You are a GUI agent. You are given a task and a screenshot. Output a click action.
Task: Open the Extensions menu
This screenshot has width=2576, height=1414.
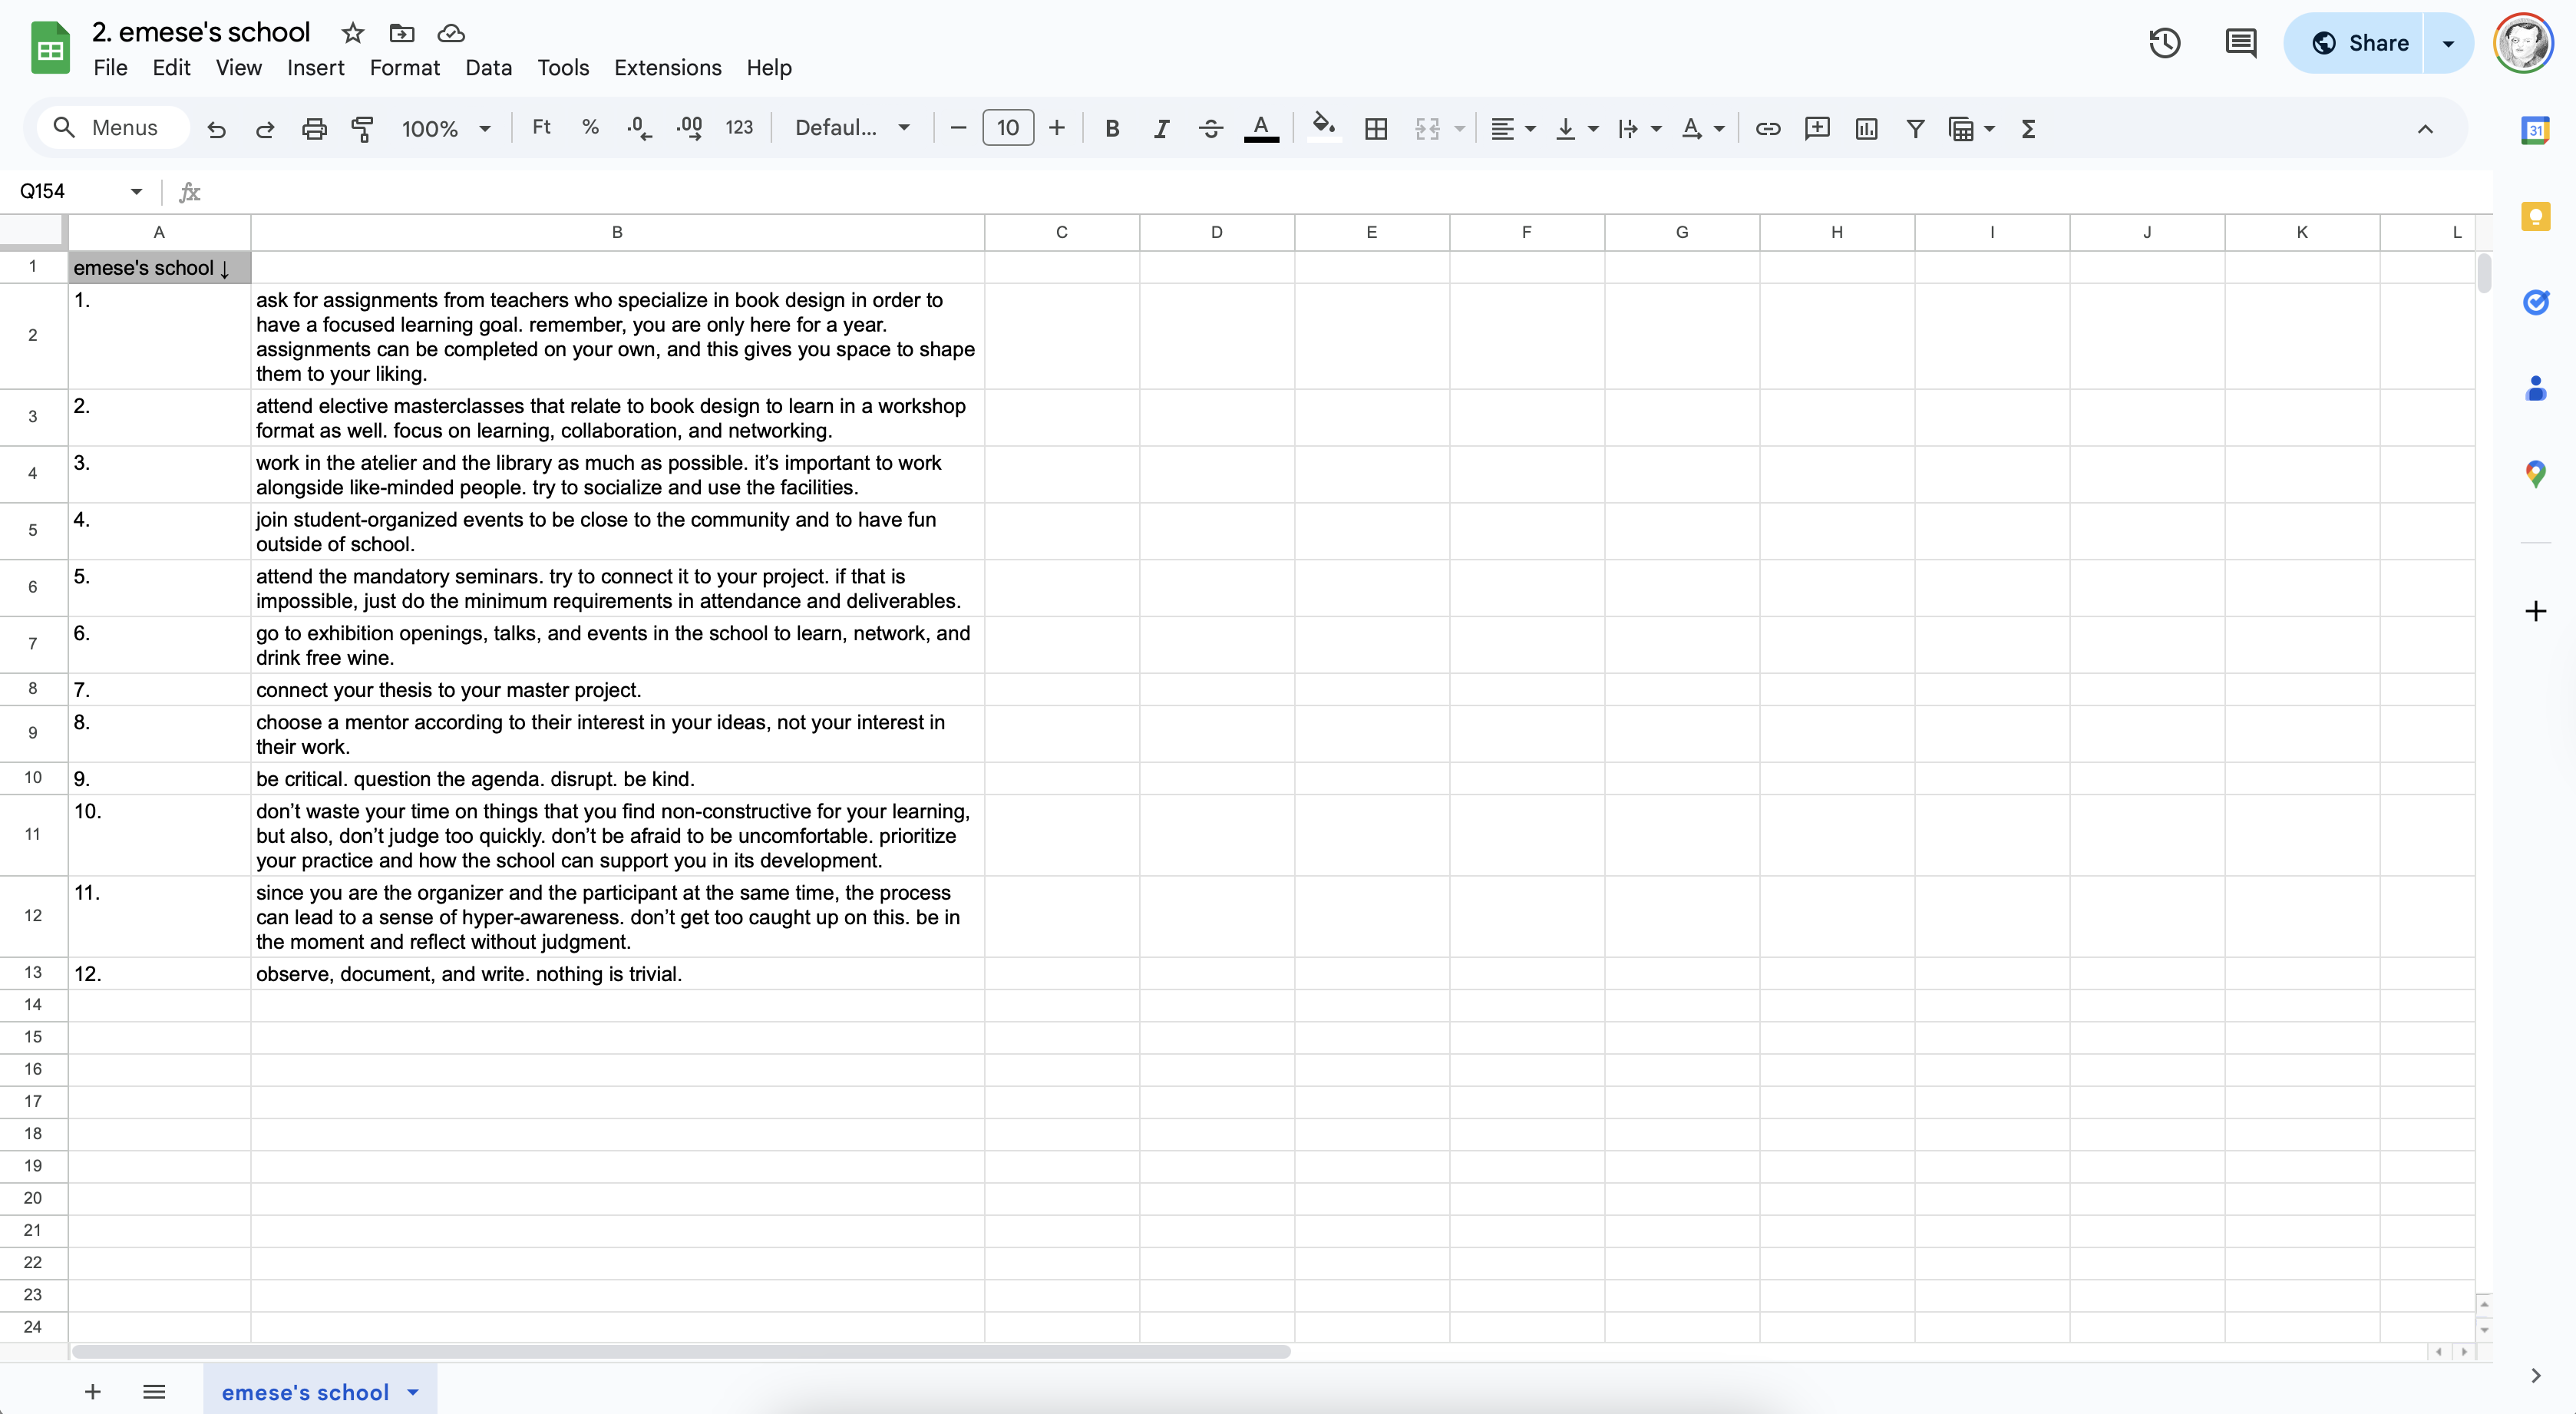pos(667,68)
